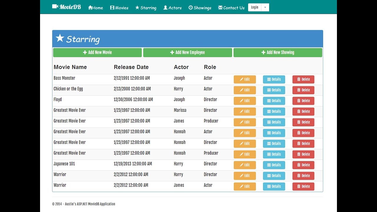Click the Login button
This screenshot has width=377, height=212.
pyautogui.click(x=255, y=7)
